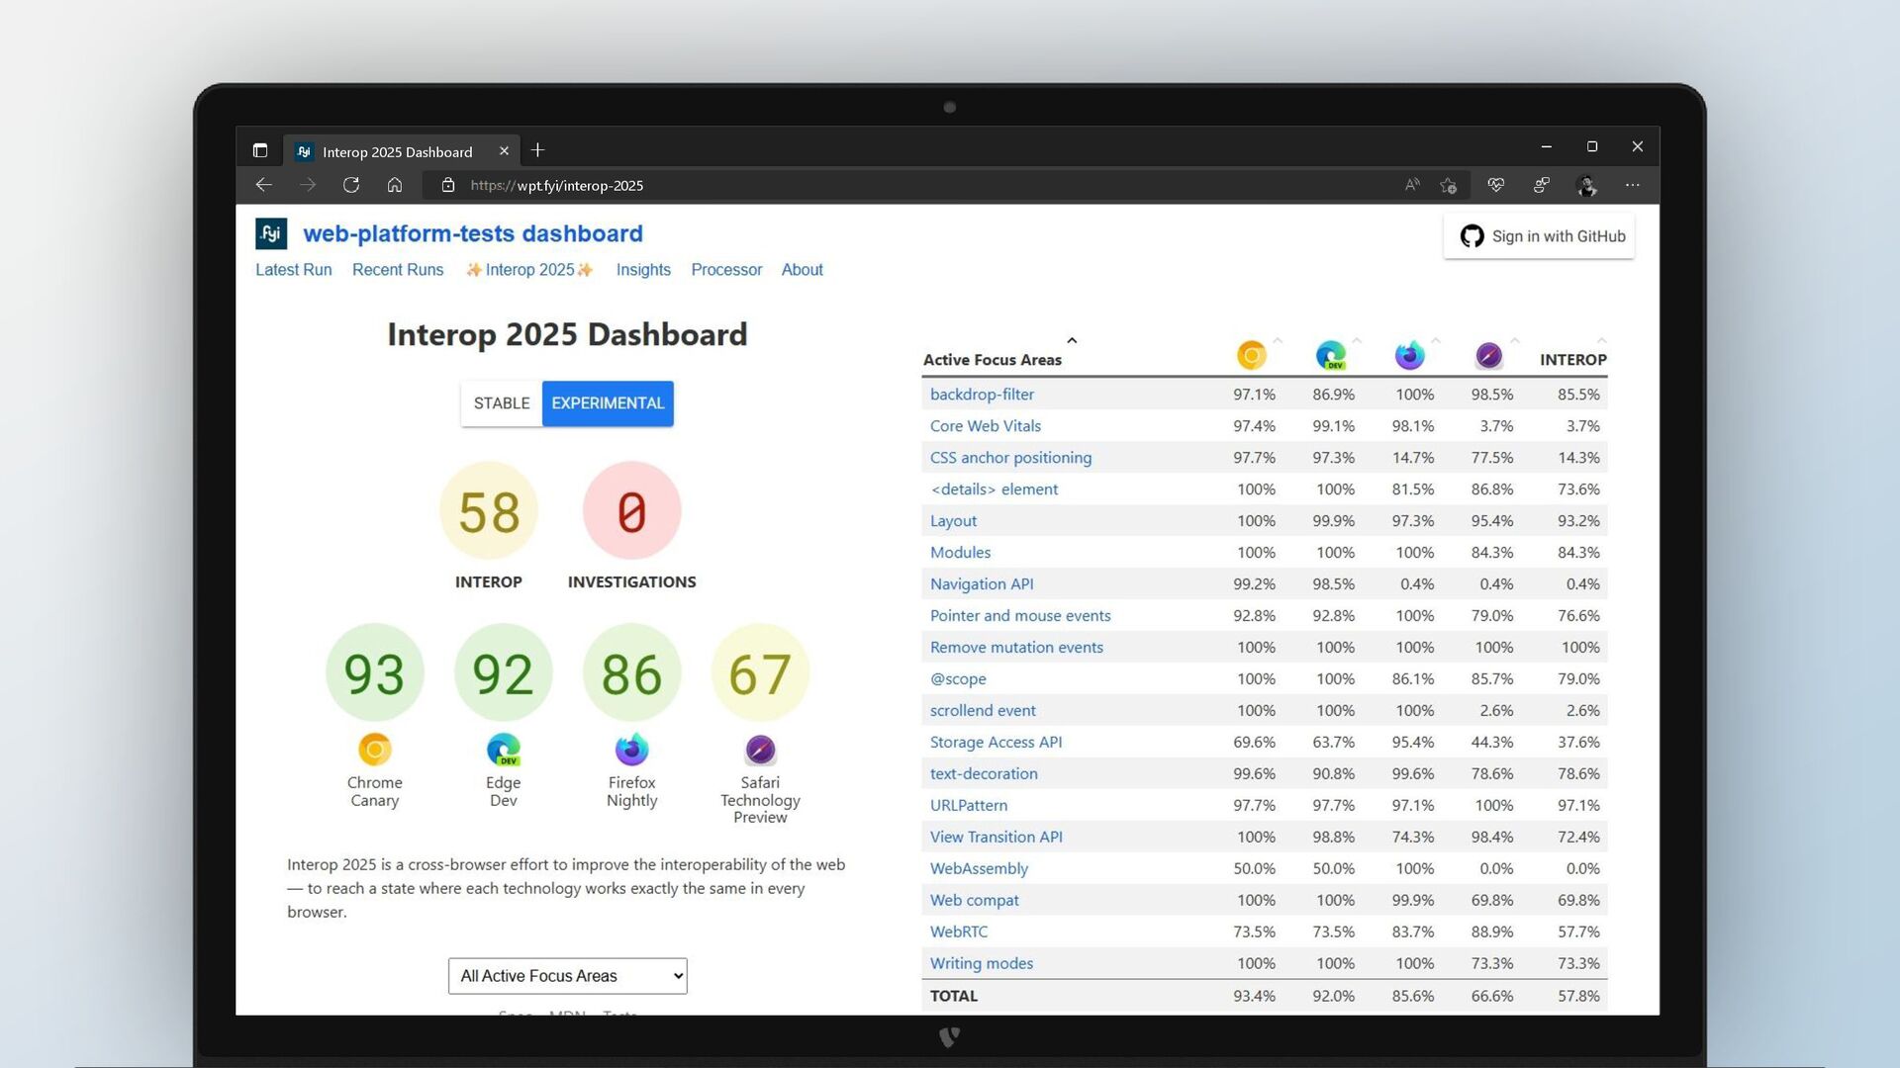Image resolution: width=1900 pixels, height=1068 pixels.
Task: Open Web compat link
Action: pyautogui.click(x=974, y=901)
